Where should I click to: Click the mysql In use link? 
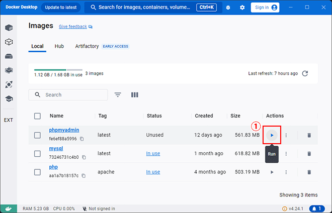tap(153, 153)
